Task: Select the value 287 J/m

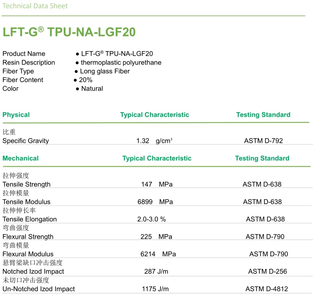Action: click(x=156, y=271)
